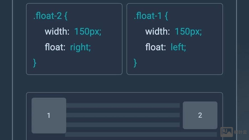Click the opening brace after .float-1

[166, 16]
